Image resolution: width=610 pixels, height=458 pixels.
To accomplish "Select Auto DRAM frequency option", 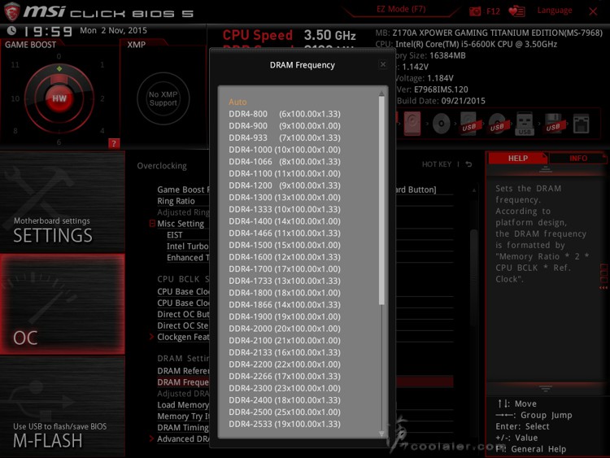I will pos(237,102).
